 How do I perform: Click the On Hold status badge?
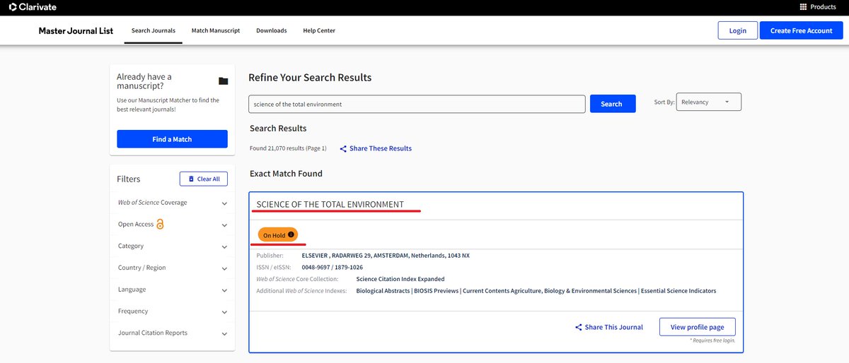[x=277, y=234]
